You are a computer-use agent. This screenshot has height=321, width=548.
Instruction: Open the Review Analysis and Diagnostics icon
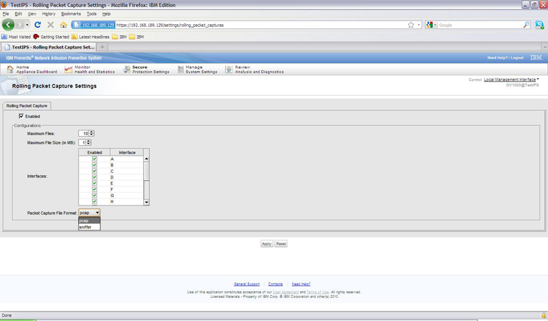tap(228, 69)
